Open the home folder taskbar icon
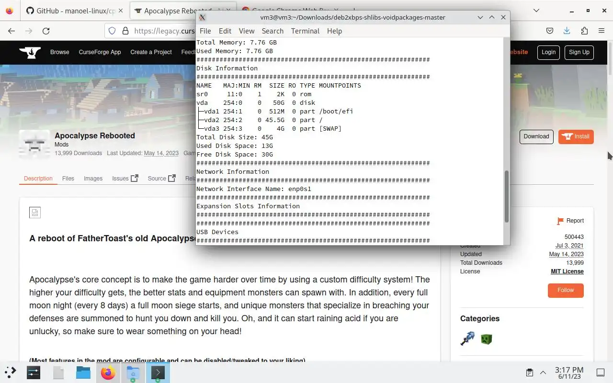Viewport: 613px width, 383px height. 133,373
